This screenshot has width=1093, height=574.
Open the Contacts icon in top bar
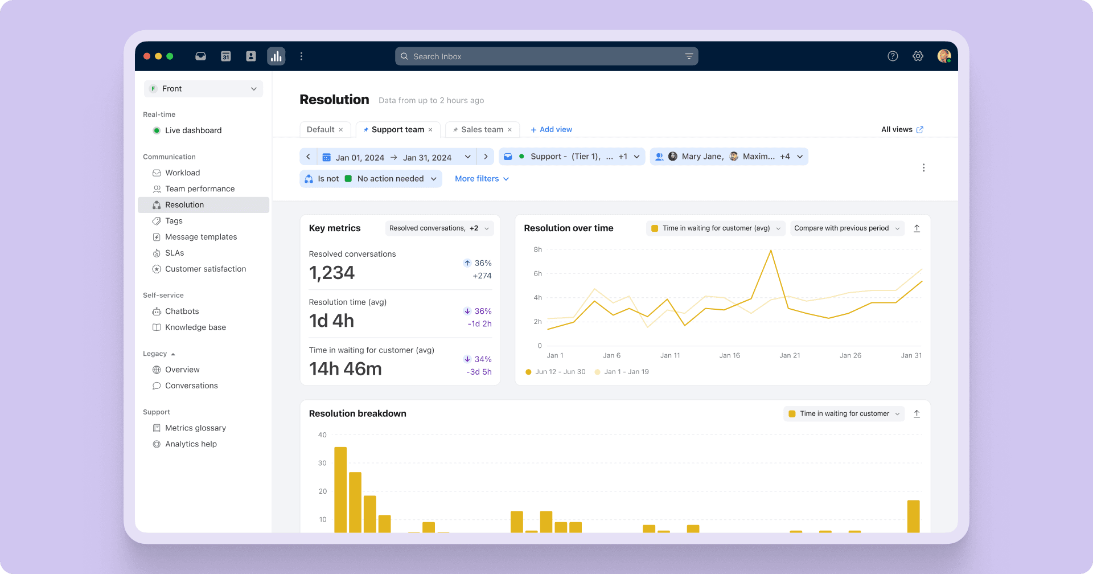[x=251, y=56]
